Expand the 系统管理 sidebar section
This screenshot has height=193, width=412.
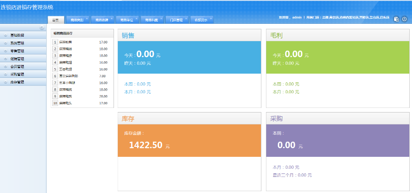pyautogui.click(x=23, y=43)
